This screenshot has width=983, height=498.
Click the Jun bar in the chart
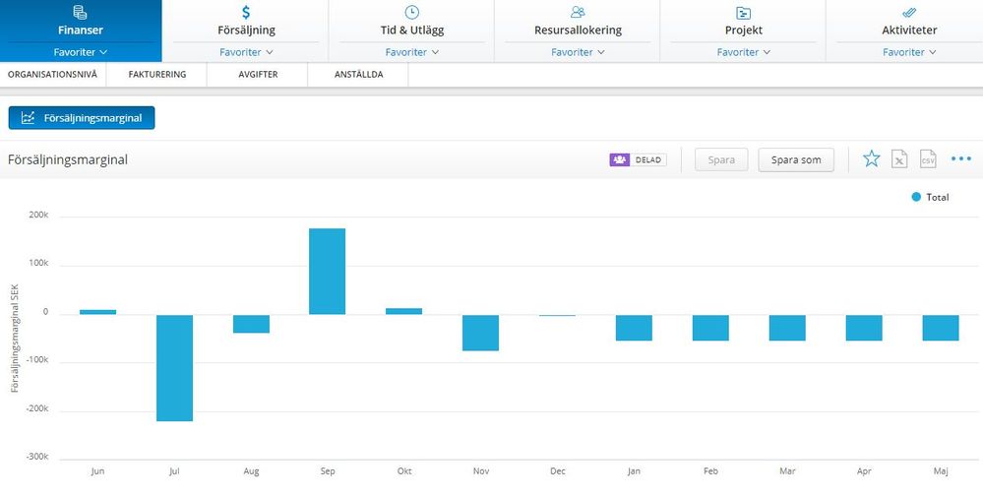click(x=97, y=312)
